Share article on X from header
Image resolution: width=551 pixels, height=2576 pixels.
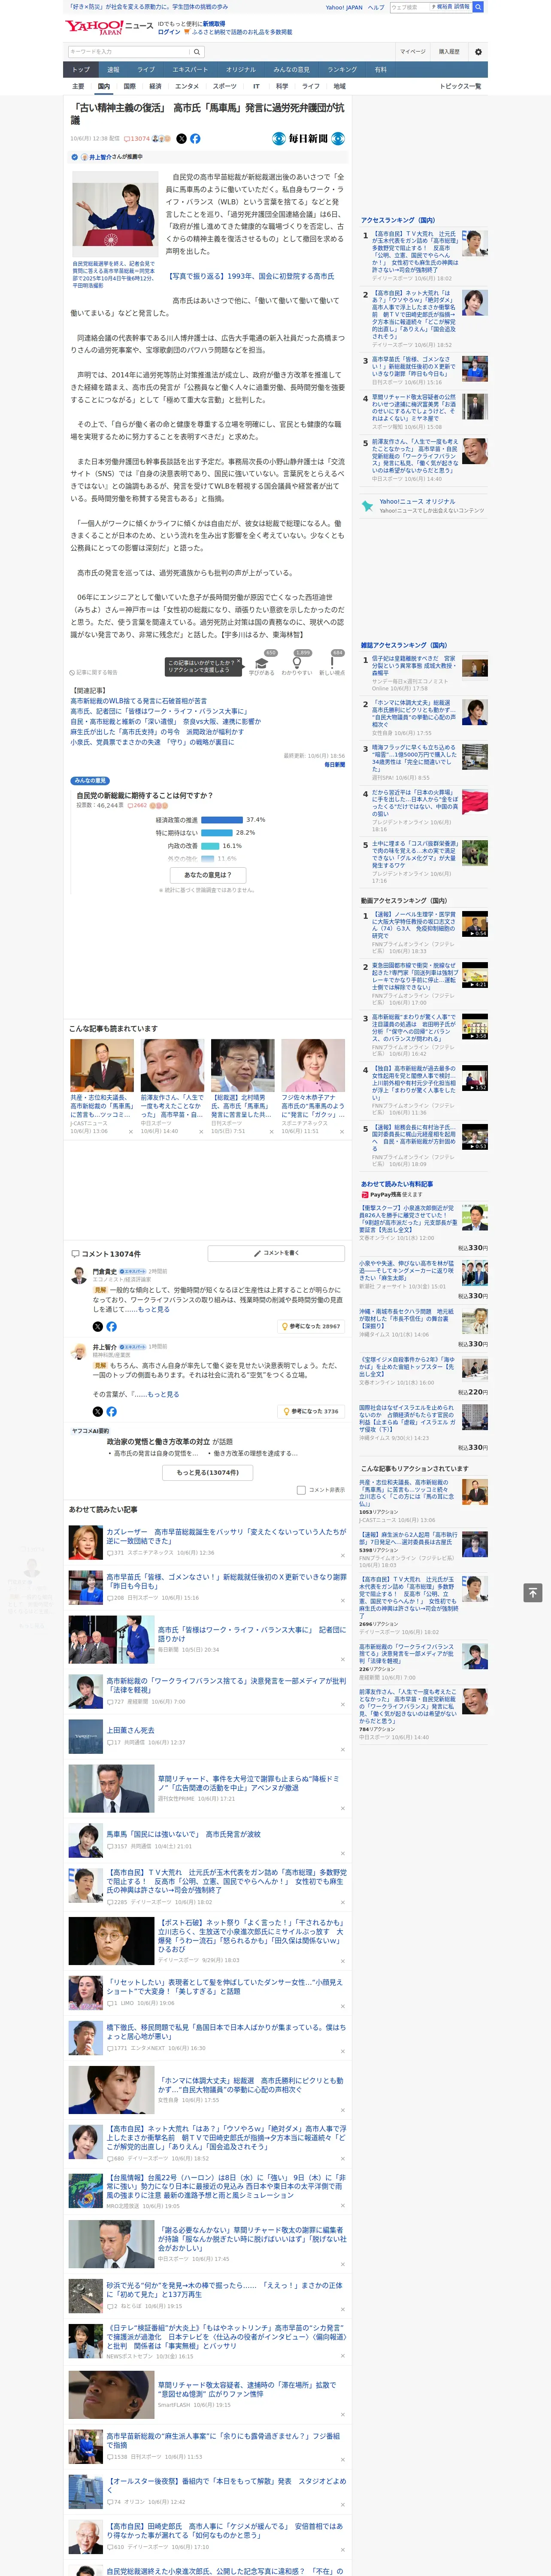[x=181, y=139]
